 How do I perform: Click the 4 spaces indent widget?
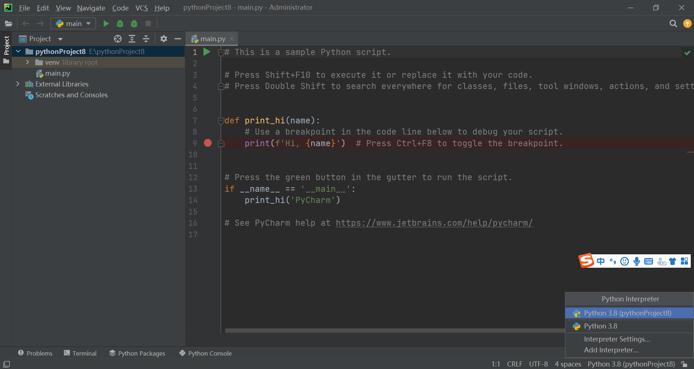568,364
